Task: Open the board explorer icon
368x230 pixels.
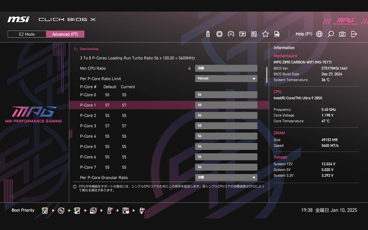Action: point(254,34)
